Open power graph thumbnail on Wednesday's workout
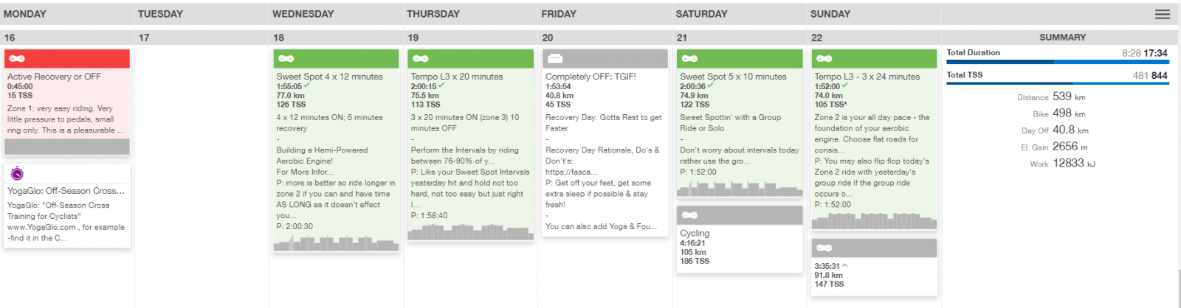Image resolution: width=1181 pixels, height=308 pixels. (336, 243)
